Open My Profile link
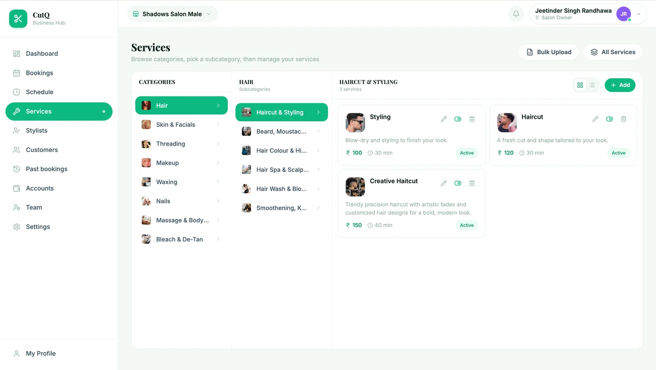656x370 pixels. coord(59,354)
